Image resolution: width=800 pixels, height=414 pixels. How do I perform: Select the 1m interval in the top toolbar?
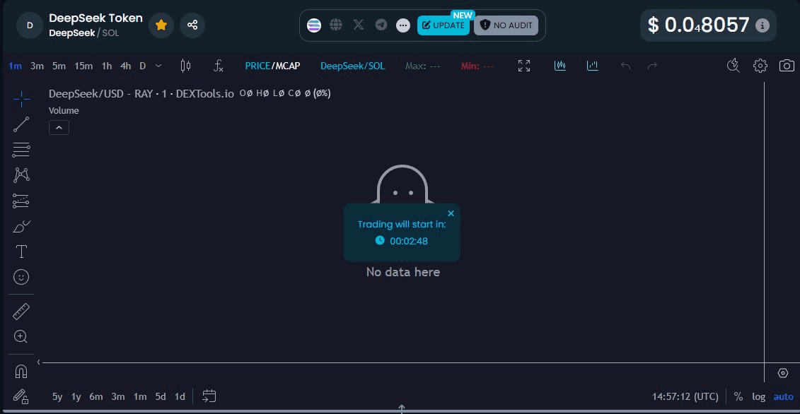coord(16,66)
